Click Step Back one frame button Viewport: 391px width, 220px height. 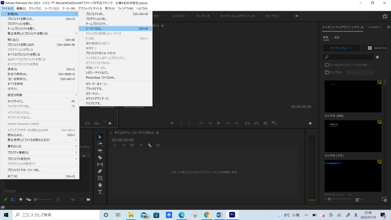point(210,123)
